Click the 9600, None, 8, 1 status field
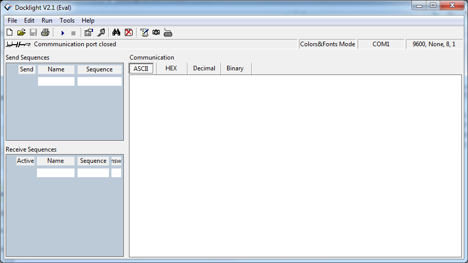 pos(434,44)
